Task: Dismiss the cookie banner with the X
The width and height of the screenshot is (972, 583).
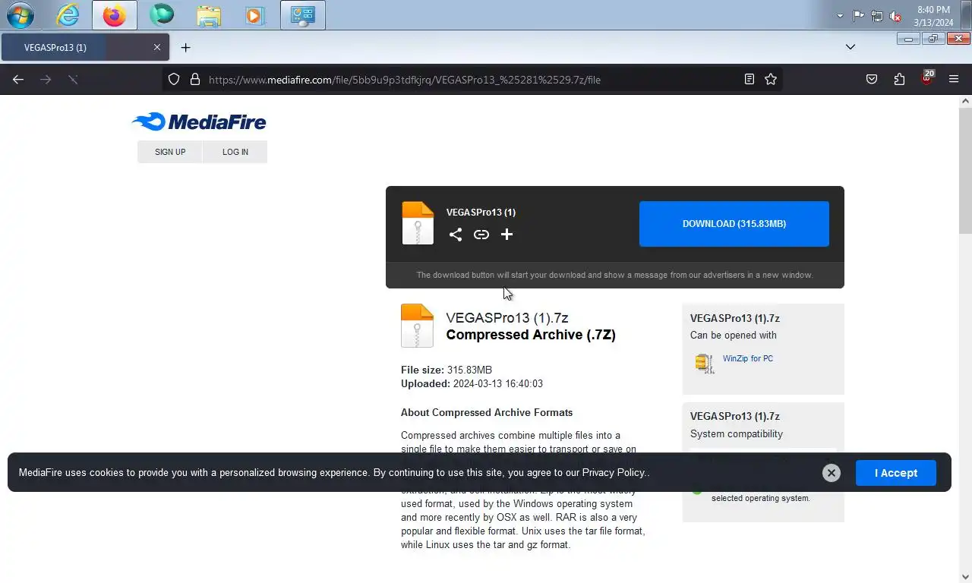Action: pyautogui.click(x=832, y=473)
